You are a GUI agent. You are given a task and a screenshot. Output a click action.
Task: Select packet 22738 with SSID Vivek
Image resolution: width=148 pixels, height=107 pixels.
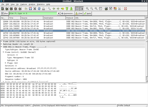(x=73, y=28)
